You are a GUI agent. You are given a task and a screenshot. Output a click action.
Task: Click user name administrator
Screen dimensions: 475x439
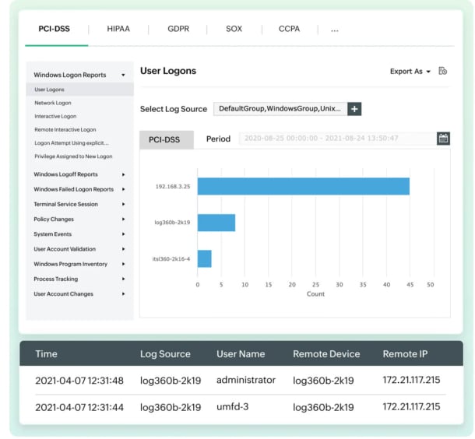[246, 380]
